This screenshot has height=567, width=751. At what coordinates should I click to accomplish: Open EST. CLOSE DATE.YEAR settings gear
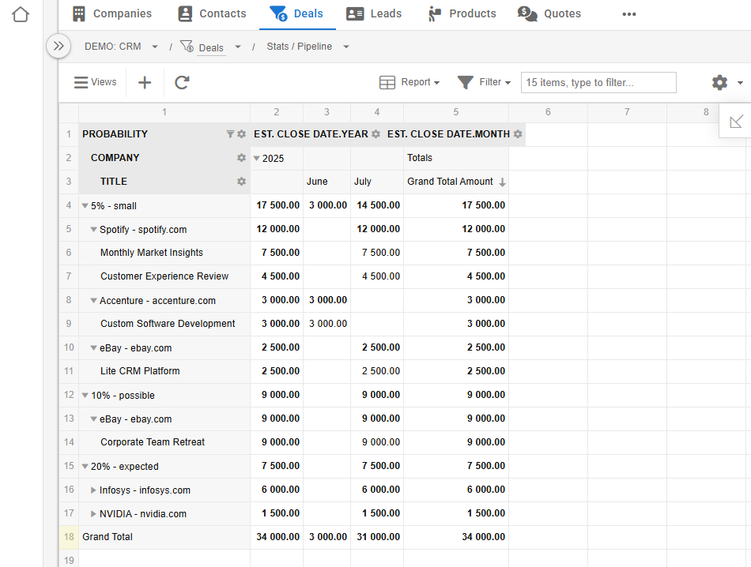pyautogui.click(x=376, y=134)
